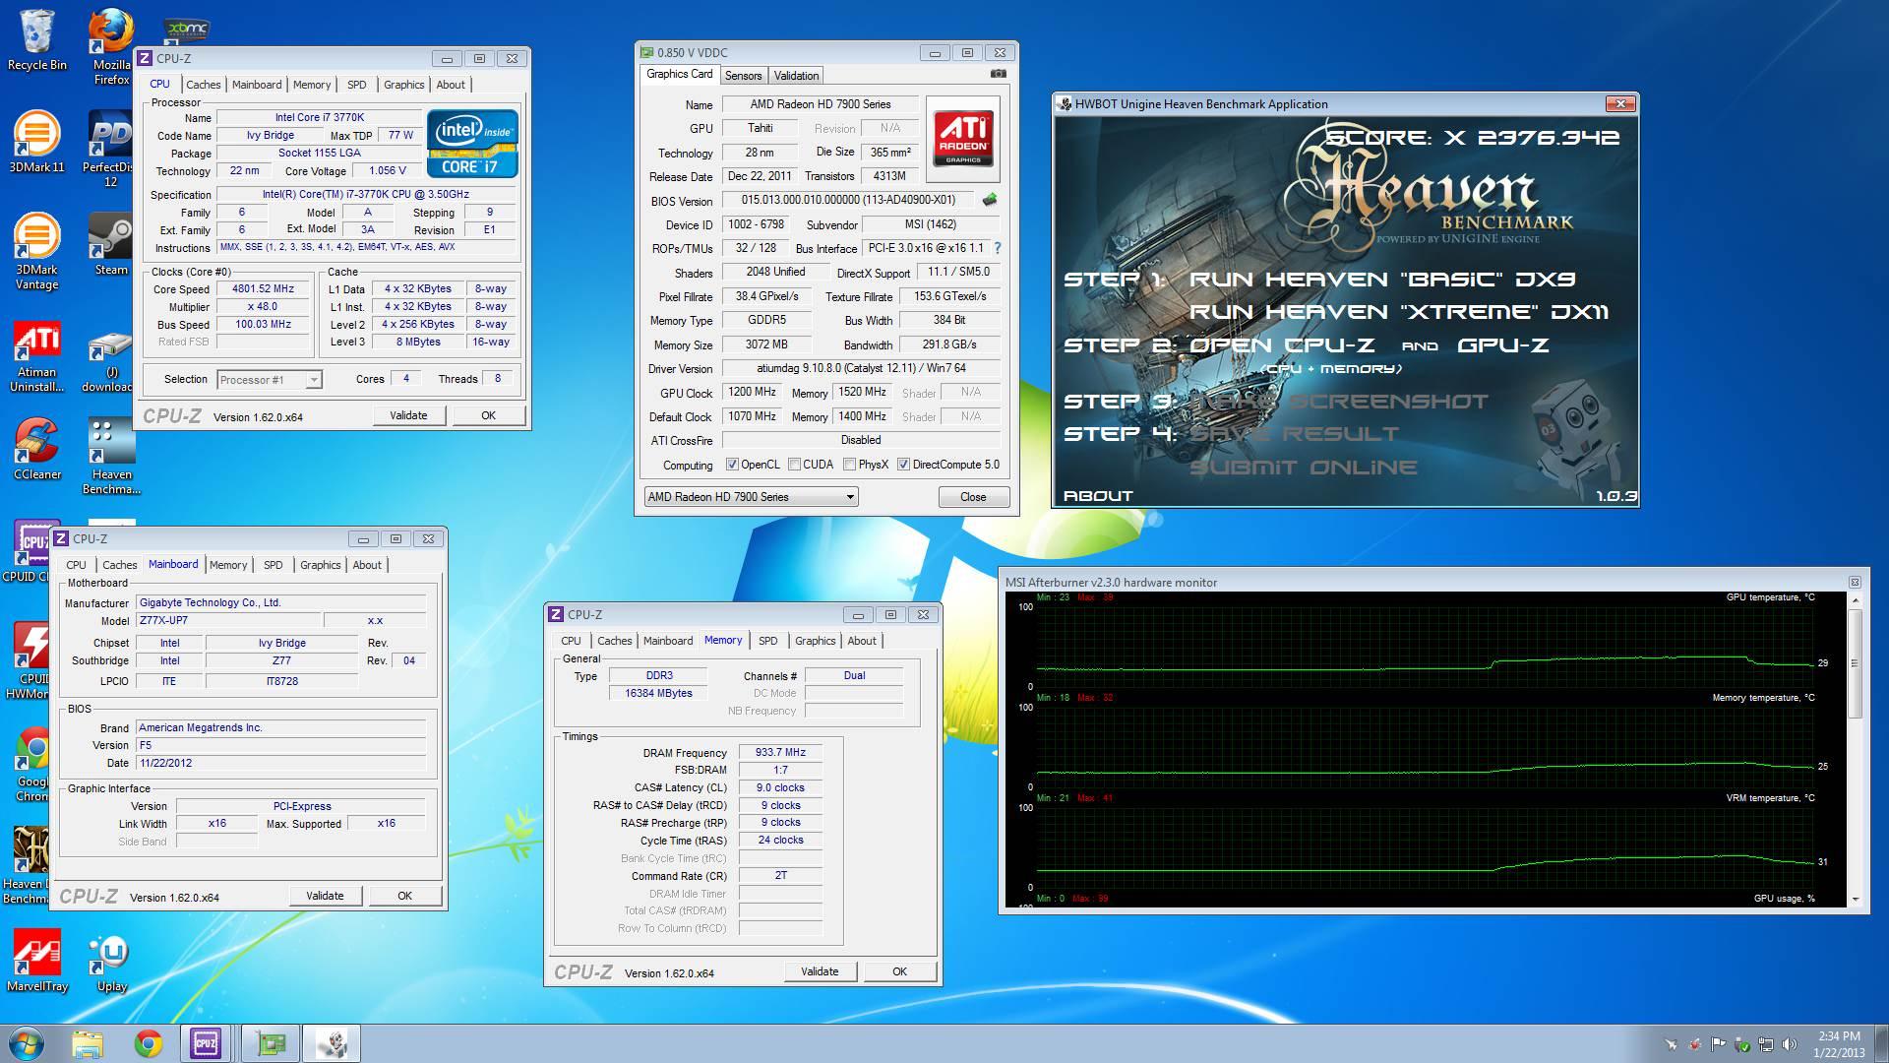Click Close button in GPU-Z
The width and height of the screenshot is (1889, 1063).
(x=973, y=497)
